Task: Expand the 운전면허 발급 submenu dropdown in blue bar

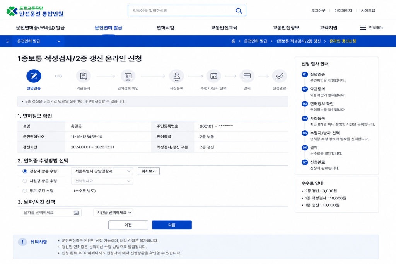Action: click(38, 41)
